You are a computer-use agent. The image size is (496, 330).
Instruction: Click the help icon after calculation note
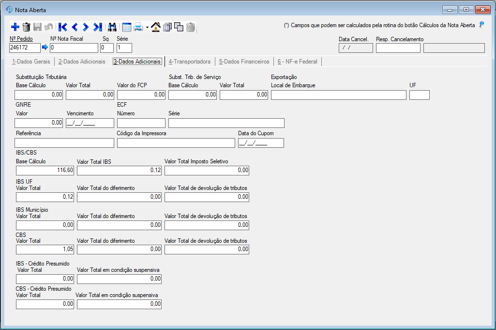point(481,25)
